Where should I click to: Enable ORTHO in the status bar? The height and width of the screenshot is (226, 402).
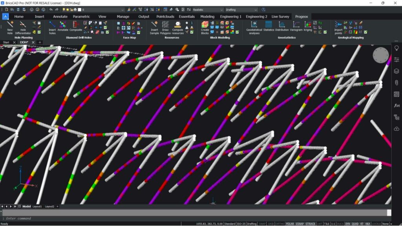click(x=280, y=224)
